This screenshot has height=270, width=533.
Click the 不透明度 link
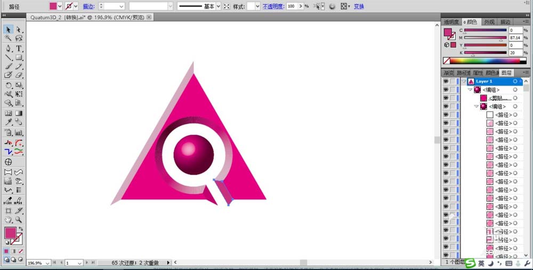[x=273, y=6]
